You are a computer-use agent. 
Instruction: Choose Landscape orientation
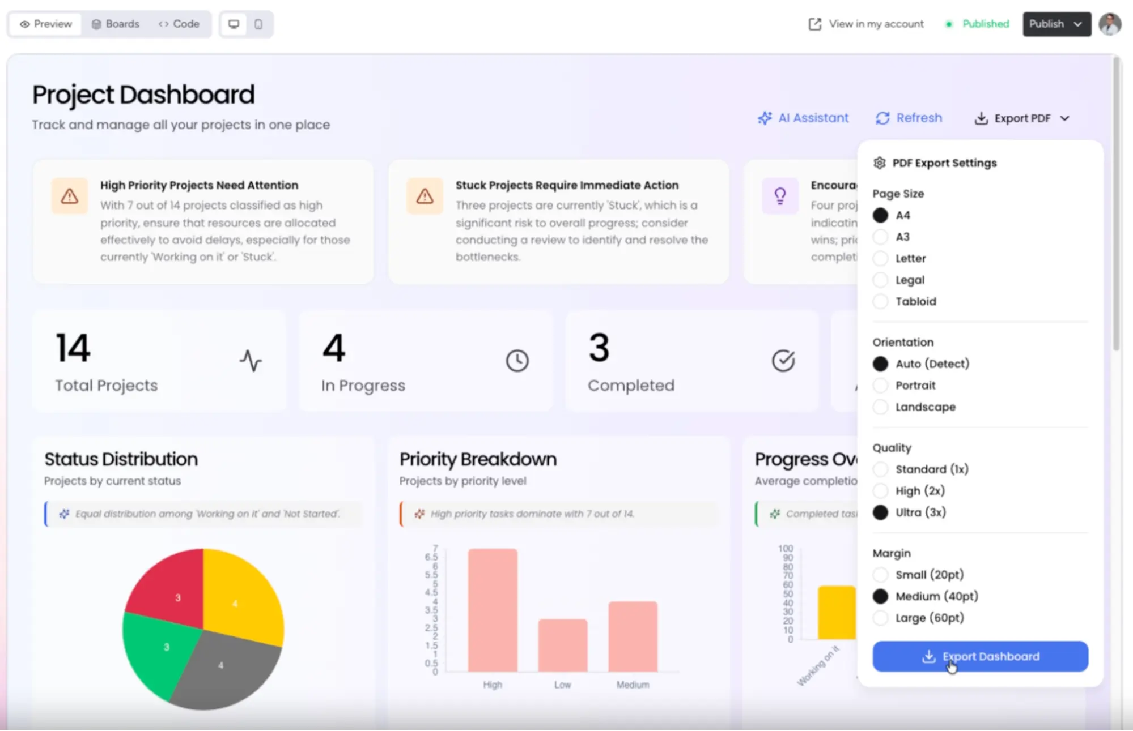click(x=880, y=407)
